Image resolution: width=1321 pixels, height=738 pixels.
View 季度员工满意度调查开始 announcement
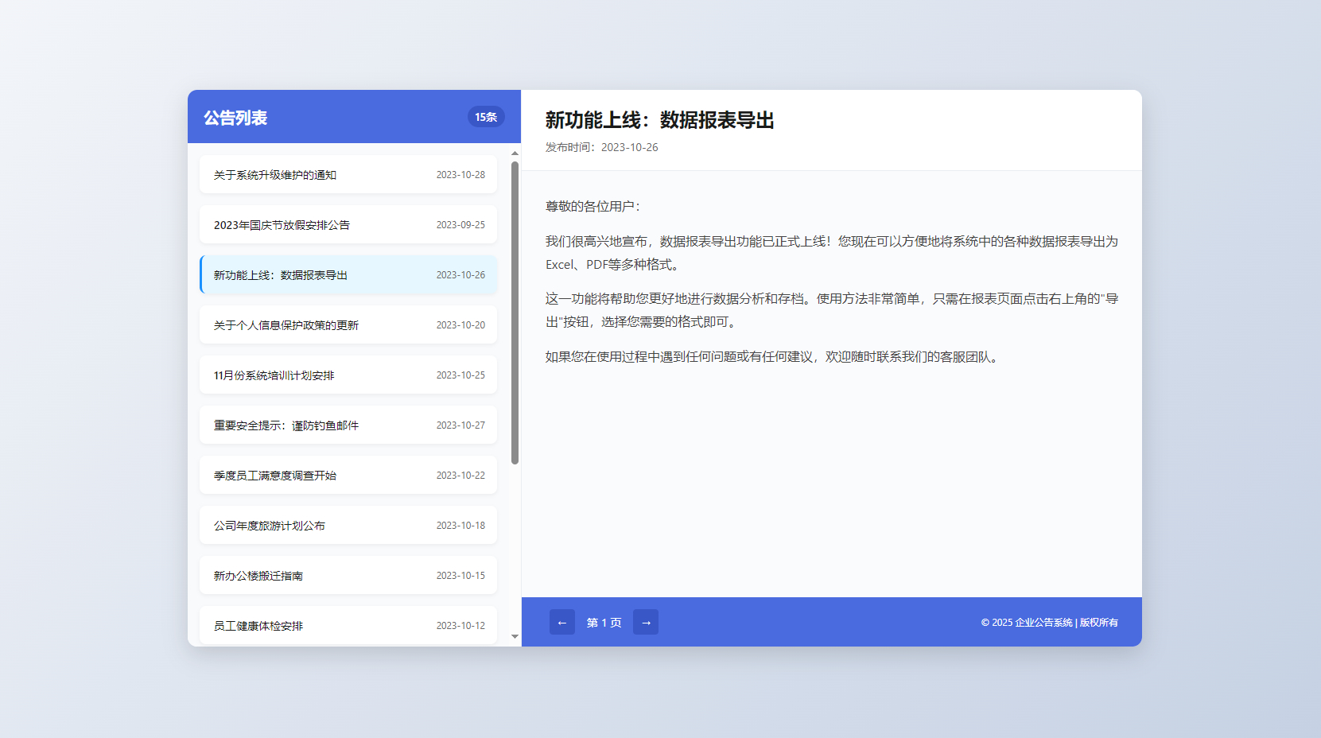[348, 476]
